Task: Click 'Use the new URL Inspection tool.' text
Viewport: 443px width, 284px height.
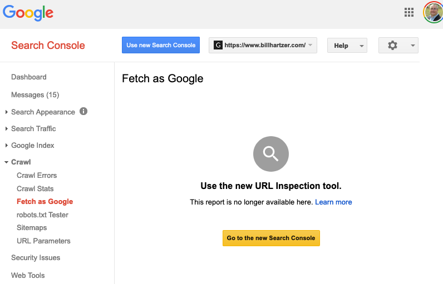Action: tap(271, 186)
